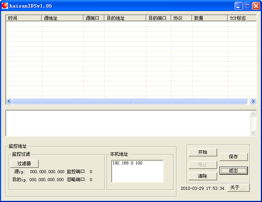Click the log box scroll down arrow

click(x=253, y=133)
